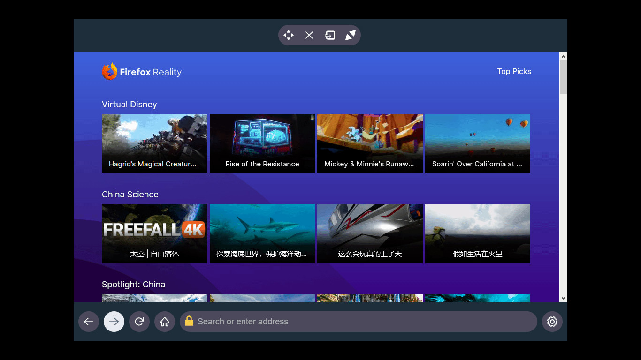Go forward with the right arrow button
Viewport: 641px width, 360px height.
click(114, 322)
